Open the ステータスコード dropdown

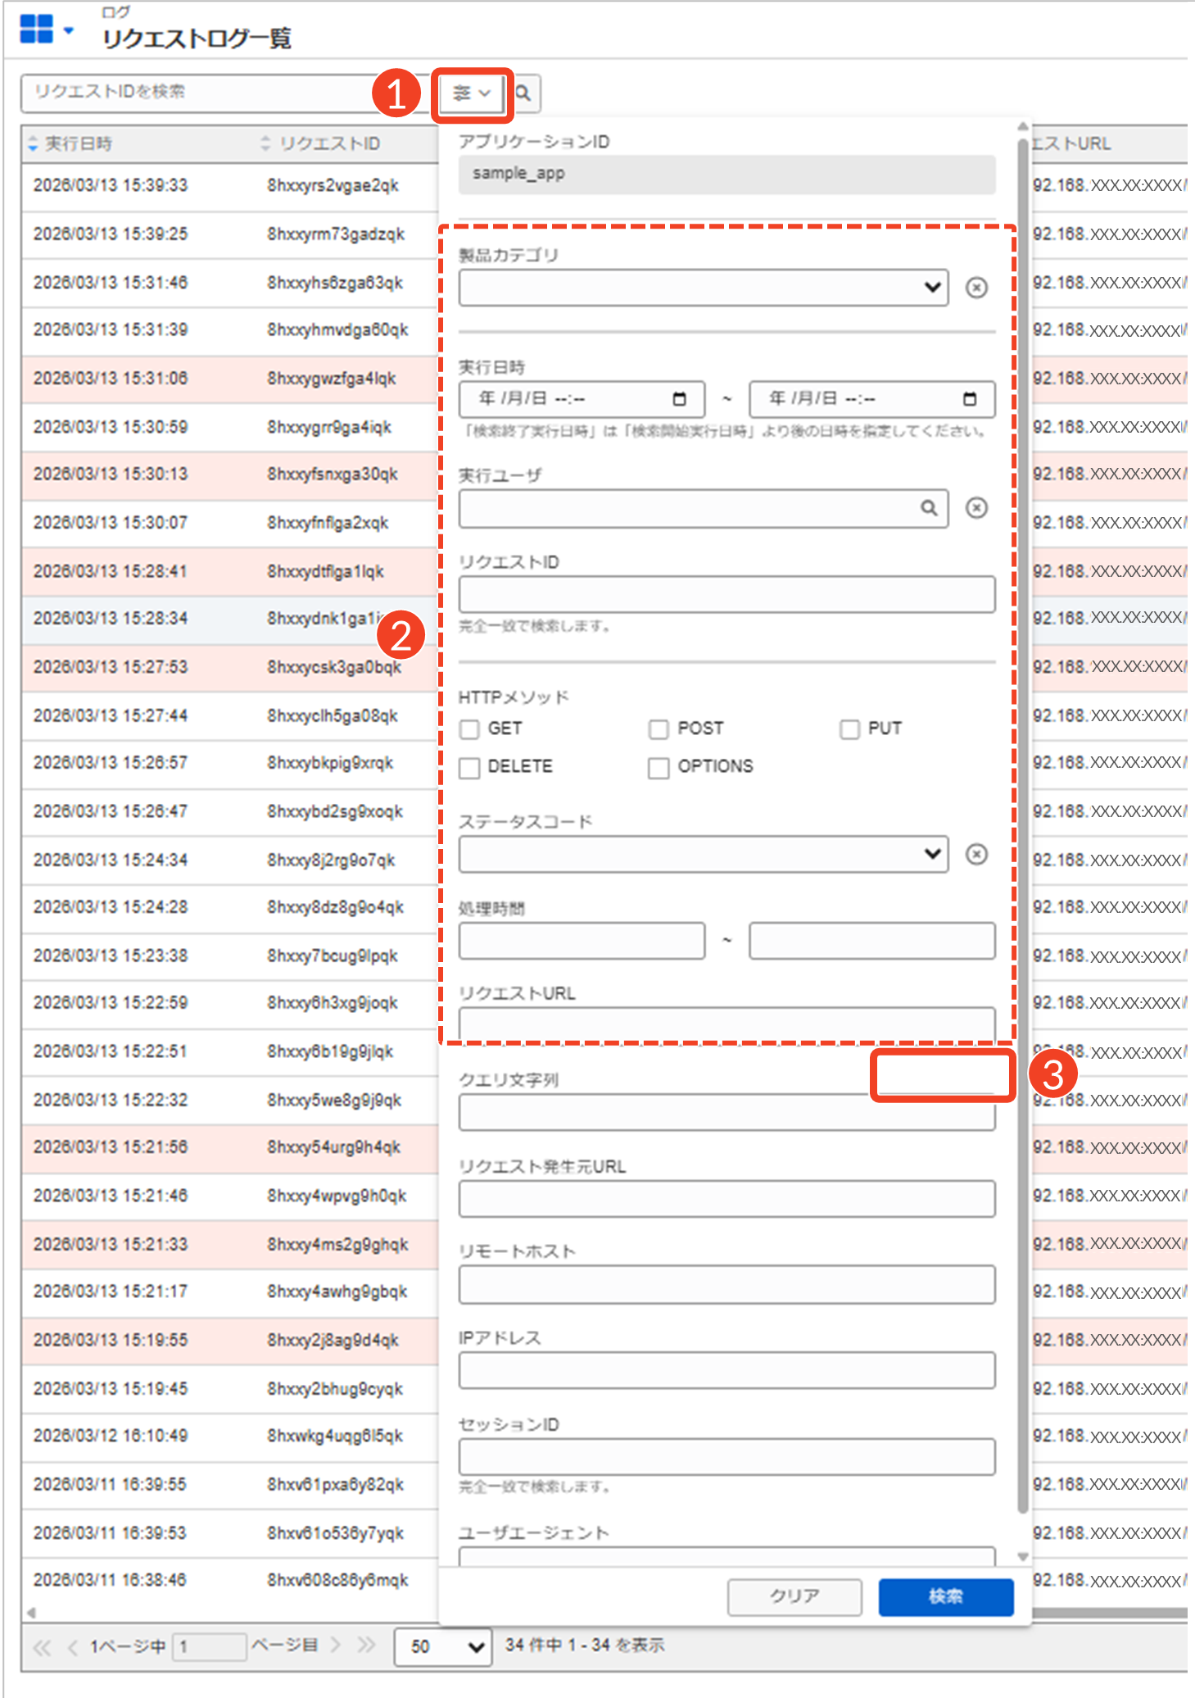pos(703,855)
